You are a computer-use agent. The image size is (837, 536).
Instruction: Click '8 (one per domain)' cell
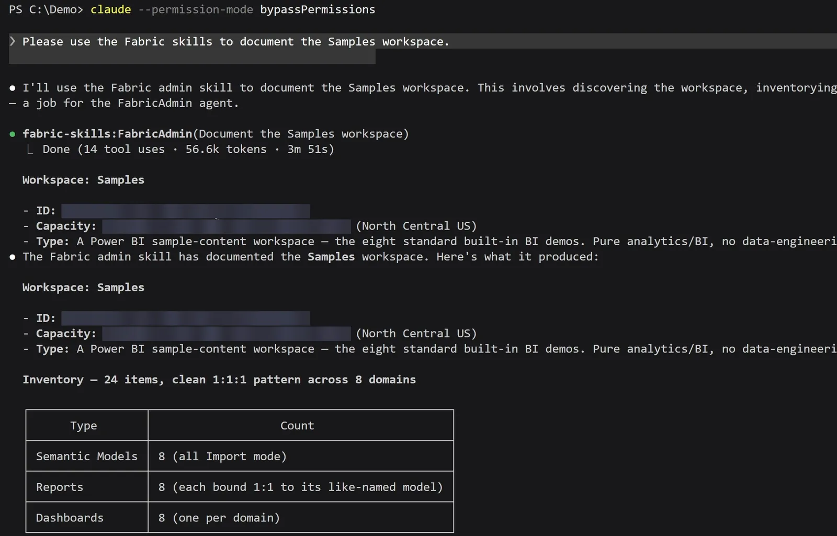click(301, 518)
